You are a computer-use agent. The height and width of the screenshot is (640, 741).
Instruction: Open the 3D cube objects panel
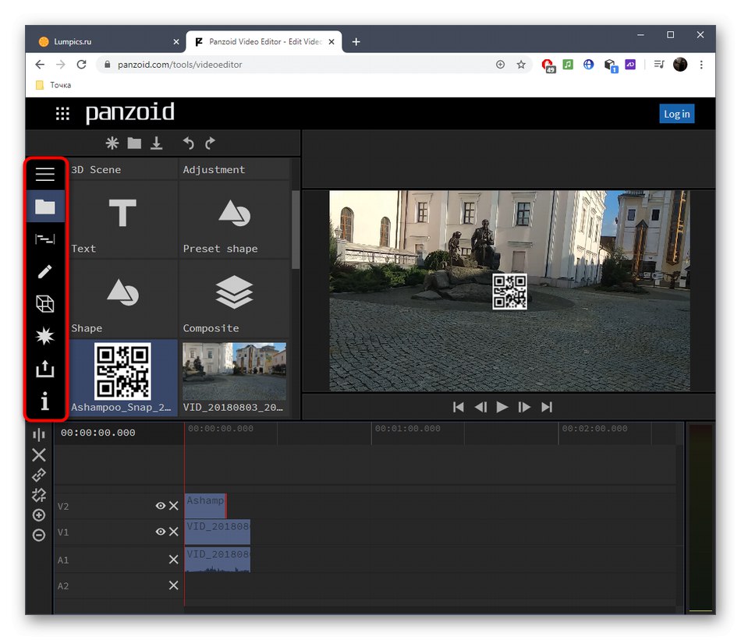pos(45,304)
